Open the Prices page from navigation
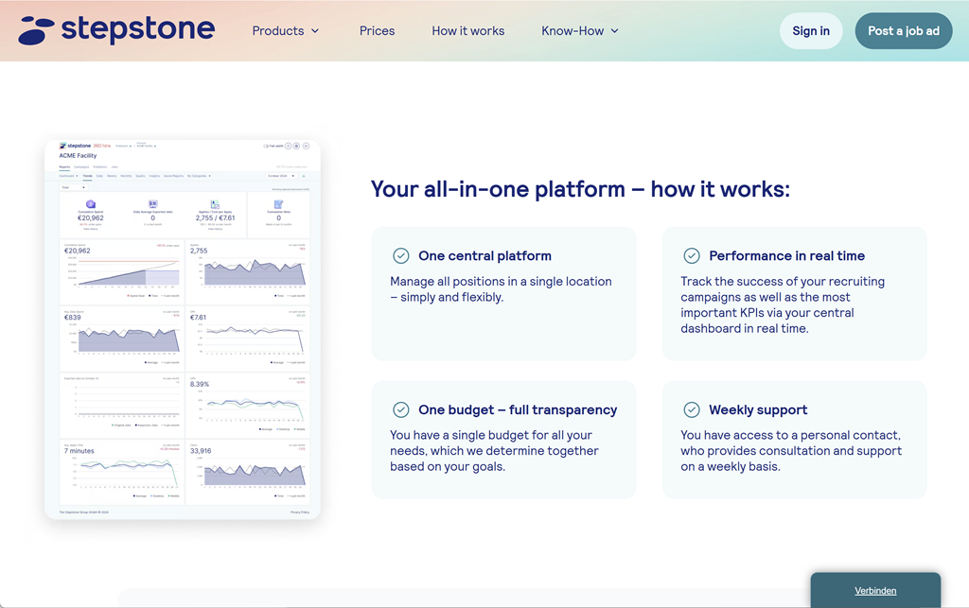This screenshot has width=969, height=608. 377,31
